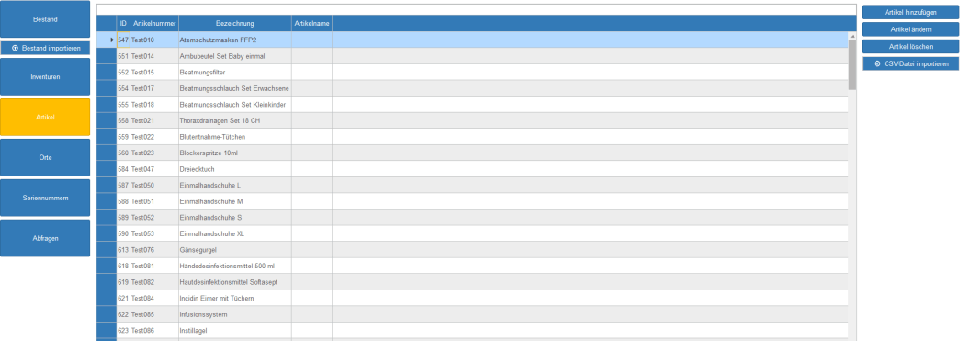This screenshot has width=961, height=341.
Task: Select Einmalhandschuhe M row
Action: (472, 201)
